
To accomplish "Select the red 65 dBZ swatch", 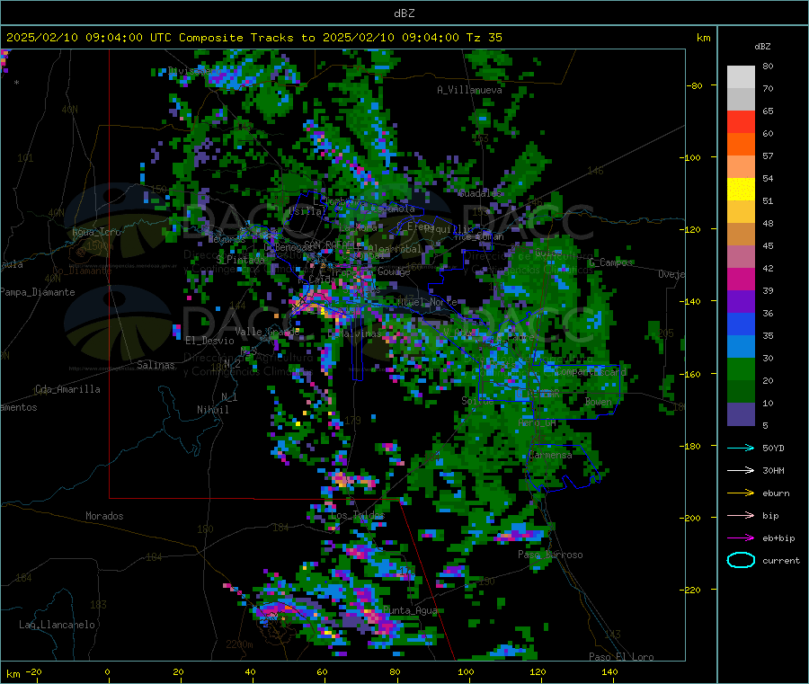I will click(741, 122).
